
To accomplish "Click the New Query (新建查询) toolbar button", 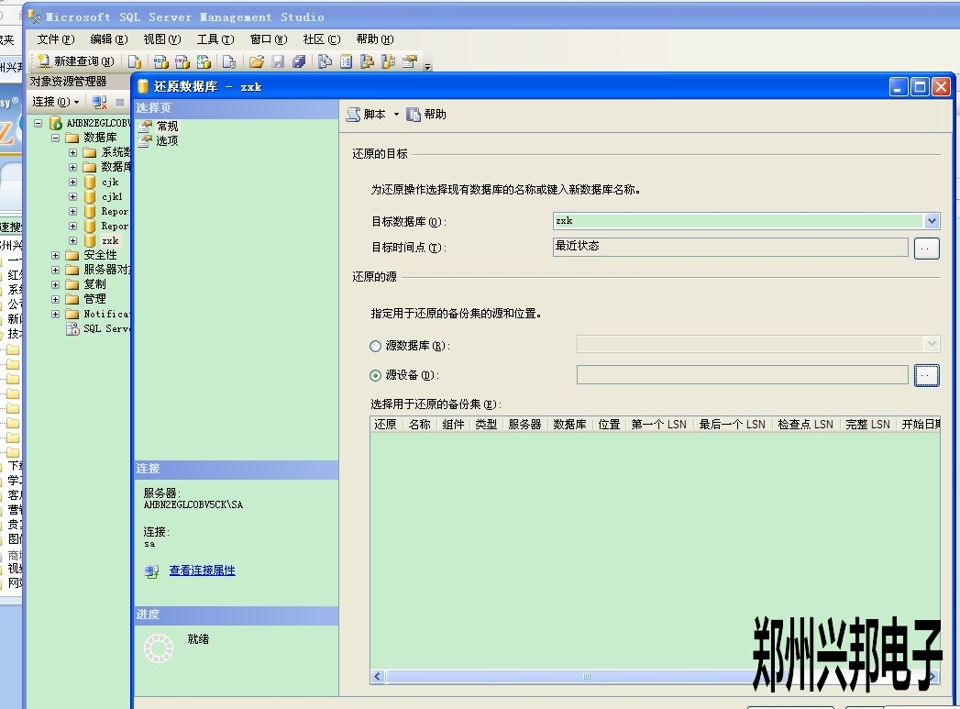I will click(76, 61).
